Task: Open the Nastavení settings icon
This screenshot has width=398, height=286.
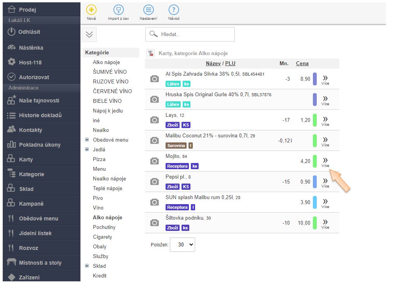Action: click(148, 10)
